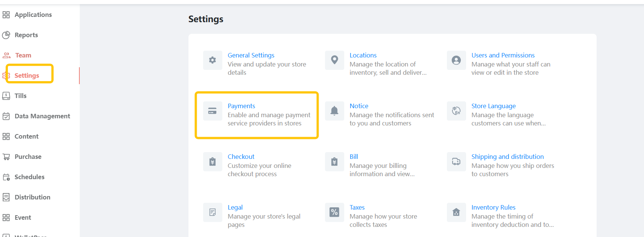Go to Reports in the sidebar
Image resolution: width=644 pixels, height=237 pixels.
[x=26, y=35]
